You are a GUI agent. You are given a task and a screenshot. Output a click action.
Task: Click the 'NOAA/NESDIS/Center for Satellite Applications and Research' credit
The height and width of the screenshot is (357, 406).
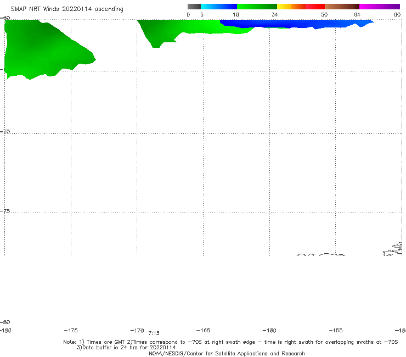pos(227,354)
